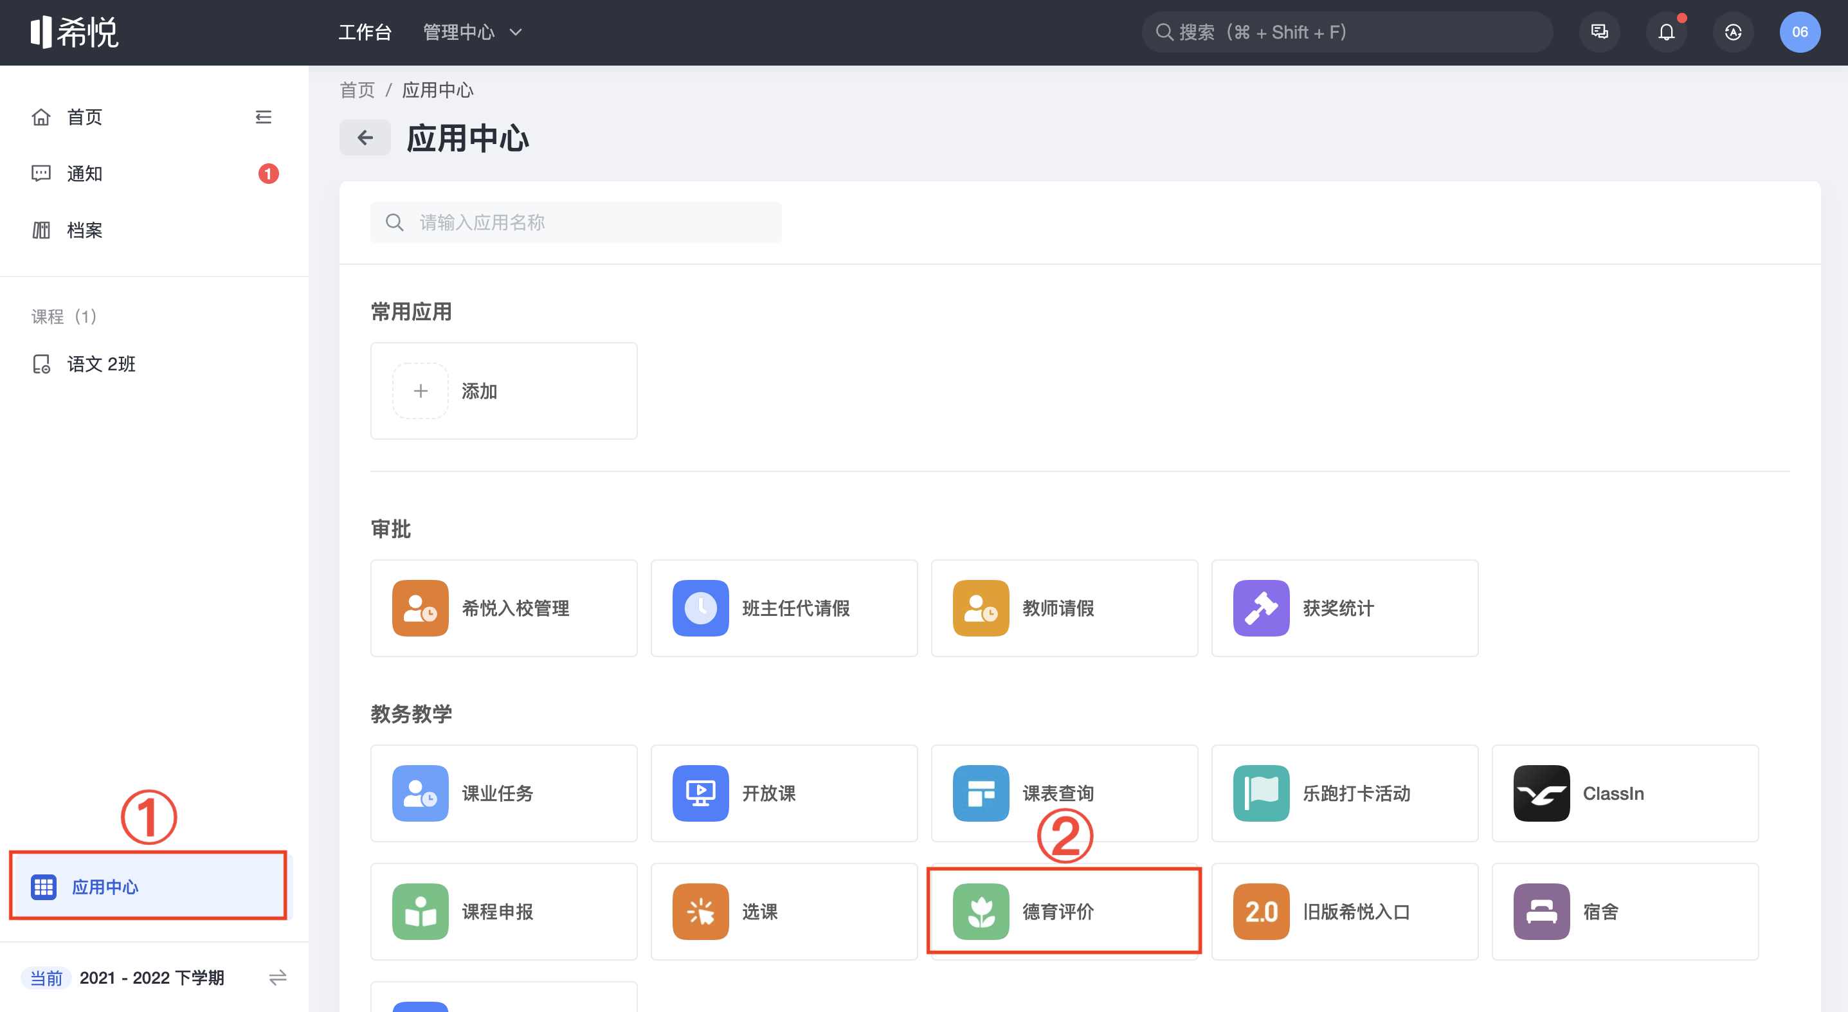
Task: Open the notification bell icon
Action: tap(1667, 32)
